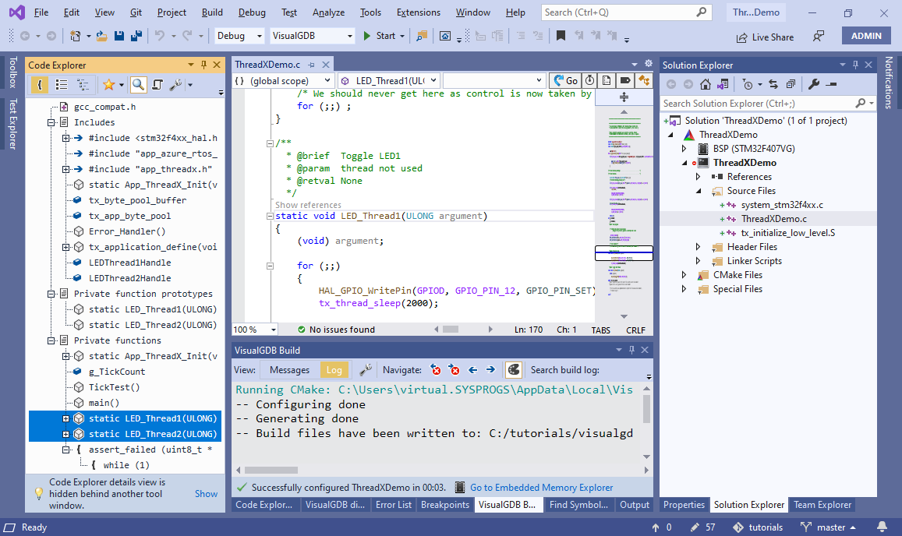
Task: Open the Debug menu
Action: point(252,12)
